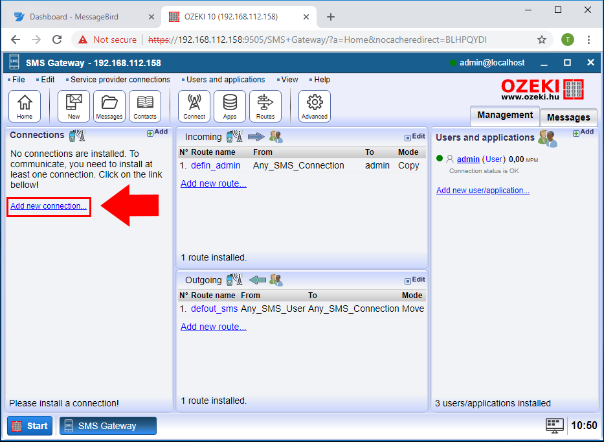
Task: Click the New message toolbar icon
Action: tap(74, 106)
